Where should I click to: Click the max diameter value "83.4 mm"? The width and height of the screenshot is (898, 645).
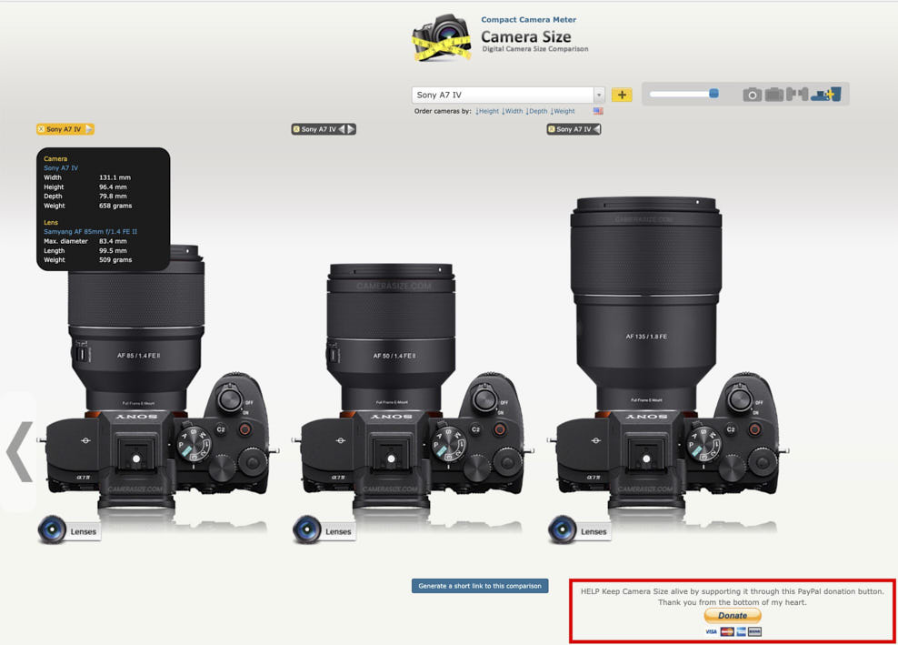113,241
